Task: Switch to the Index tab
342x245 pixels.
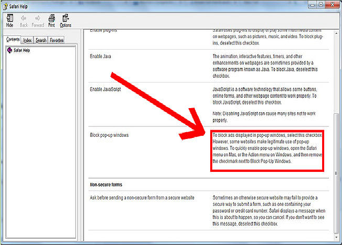Action: coord(28,40)
